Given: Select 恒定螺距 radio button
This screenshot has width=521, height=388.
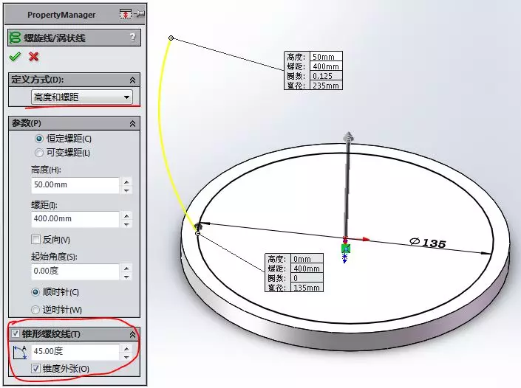Looking at the screenshot, I should (39, 138).
